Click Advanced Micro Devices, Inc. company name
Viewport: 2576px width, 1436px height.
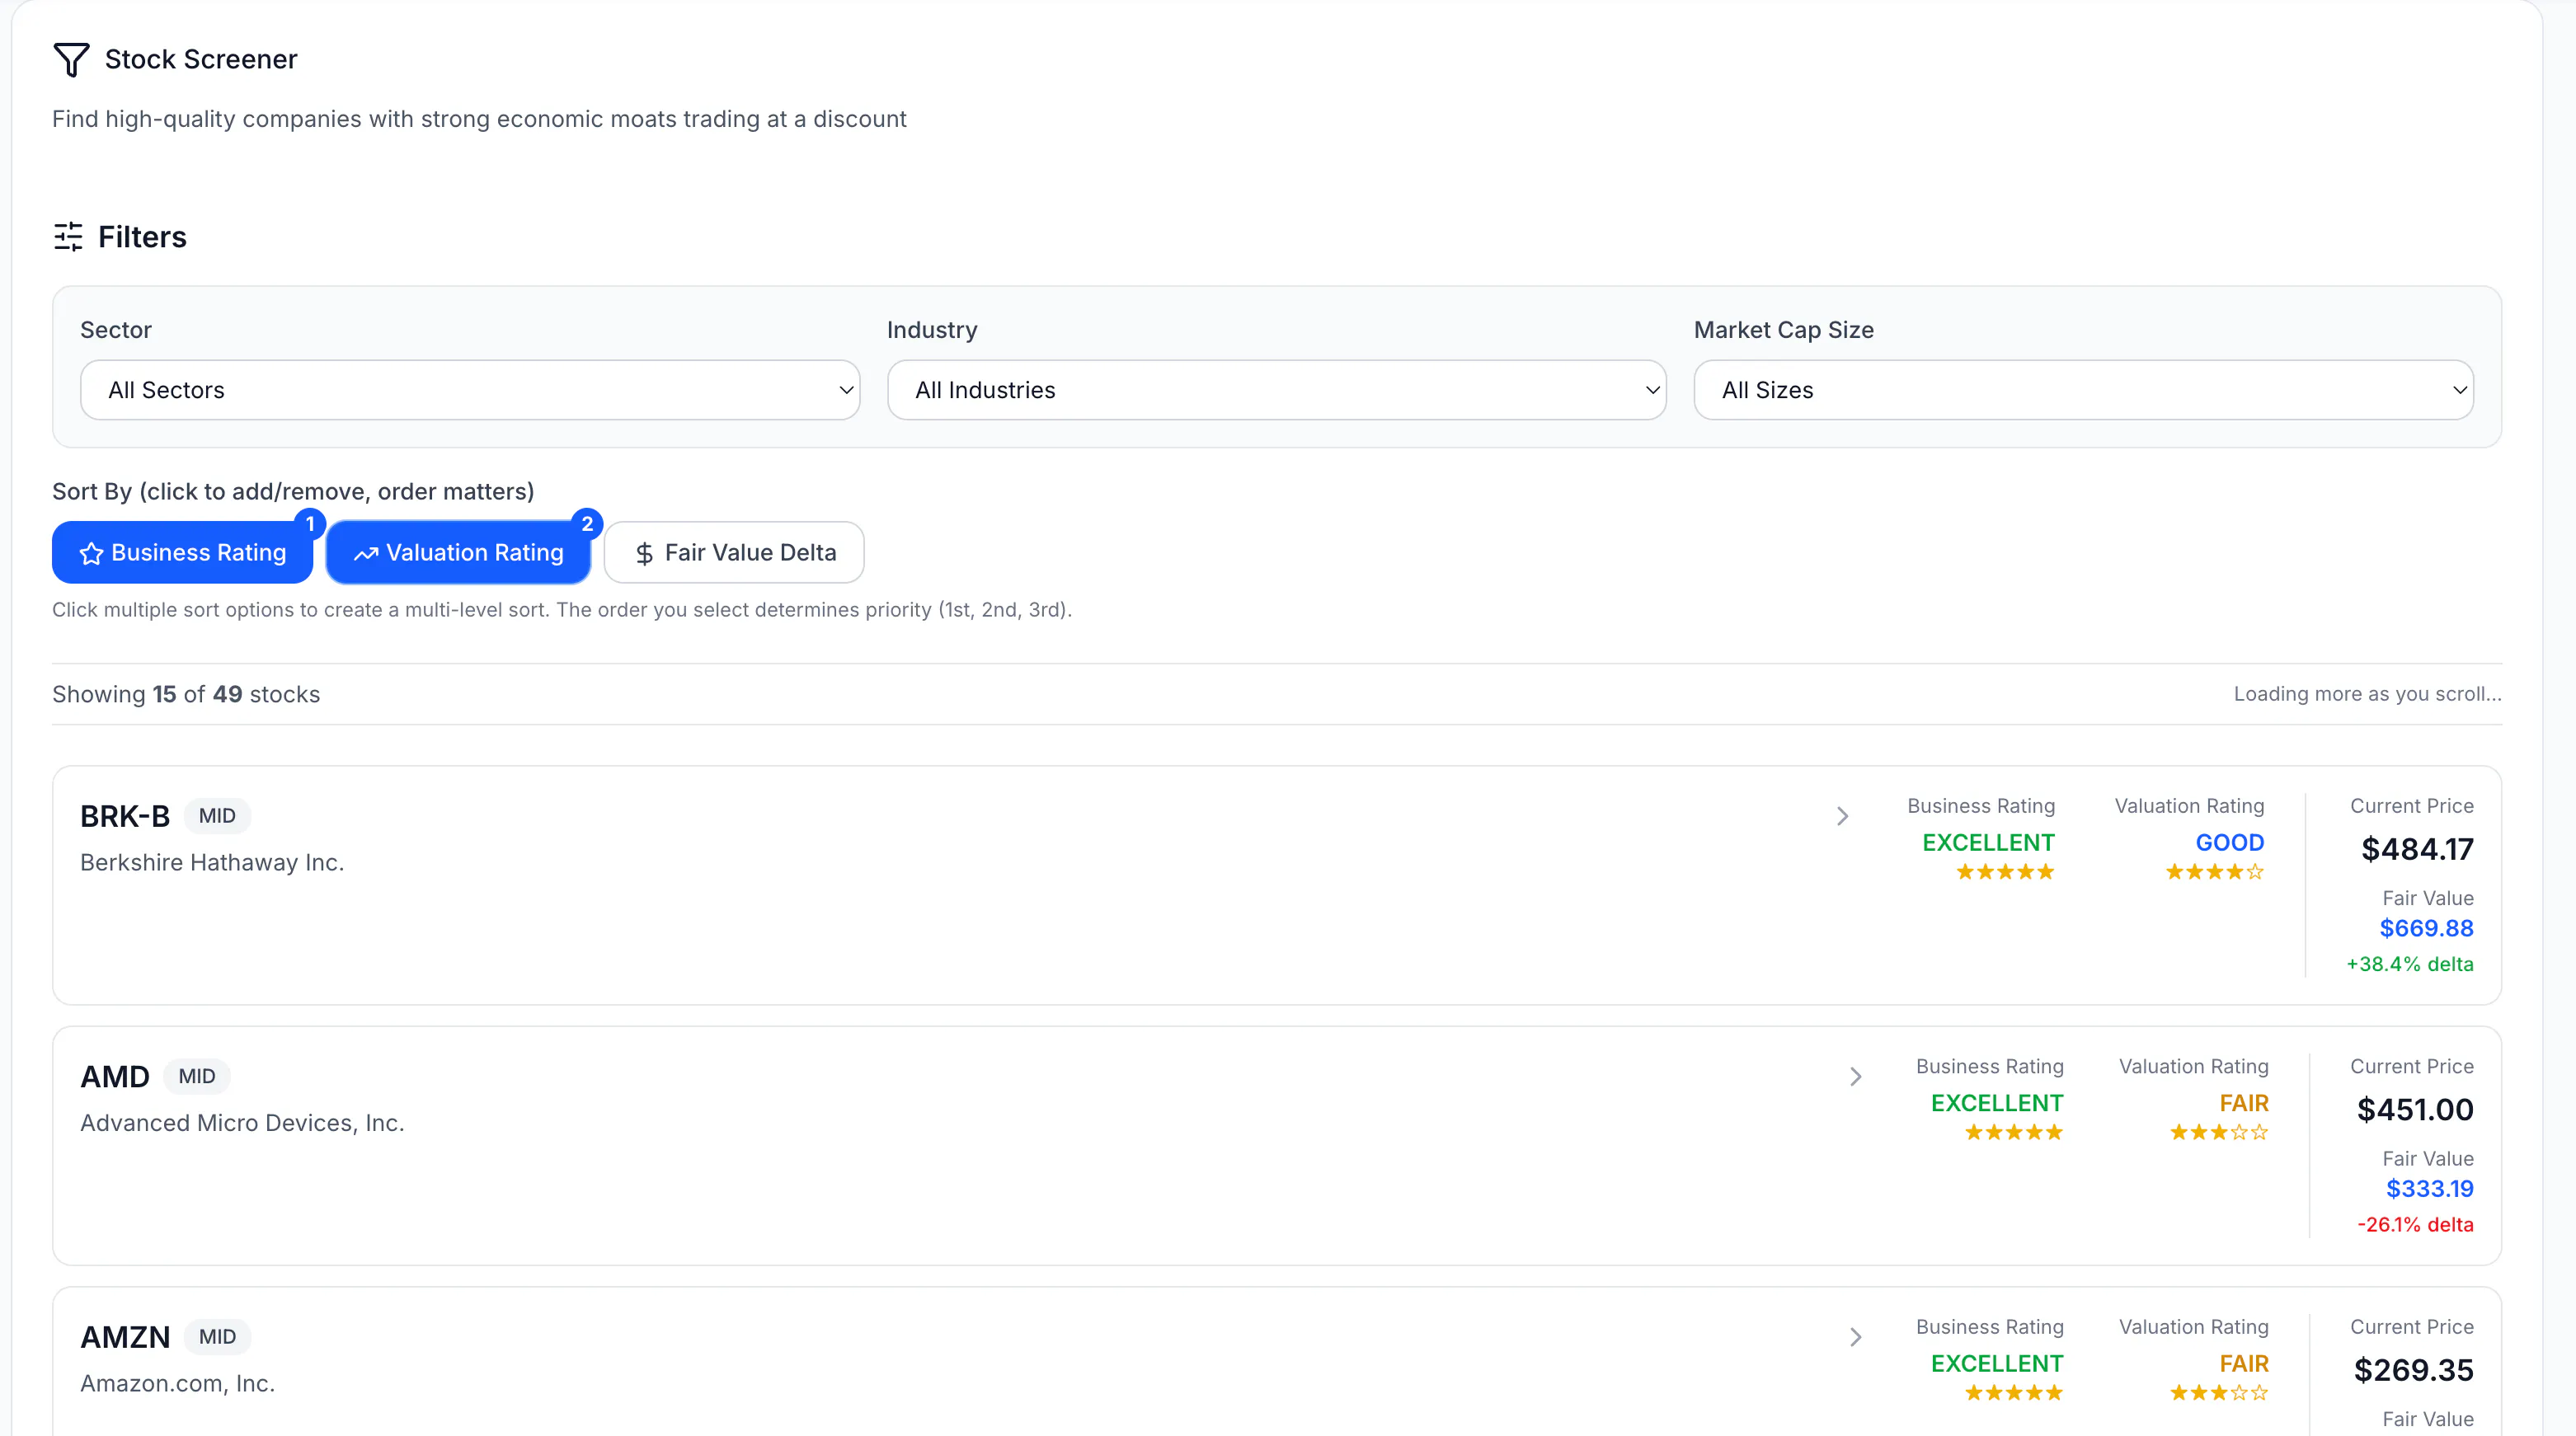pyautogui.click(x=242, y=1123)
